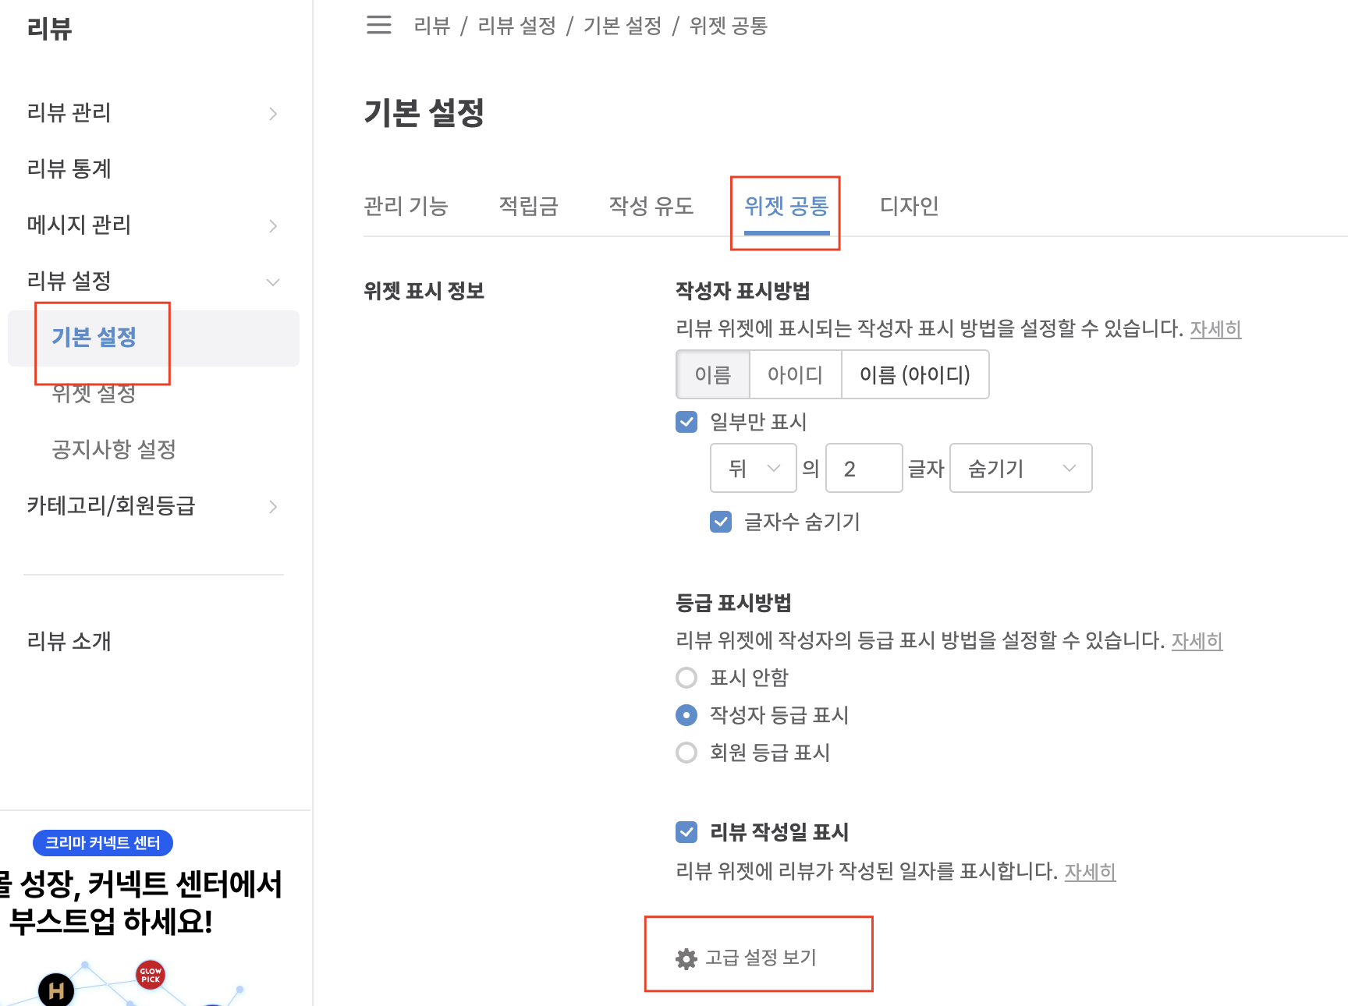Image resolution: width=1348 pixels, height=1006 pixels.
Task: Click the gear icon for 고급 설정 보기
Action: click(686, 958)
